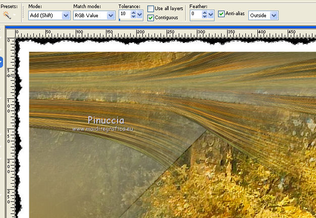Open the Anti-alias Outside dropdown
The width and height of the screenshot is (316, 218).
click(264, 16)
